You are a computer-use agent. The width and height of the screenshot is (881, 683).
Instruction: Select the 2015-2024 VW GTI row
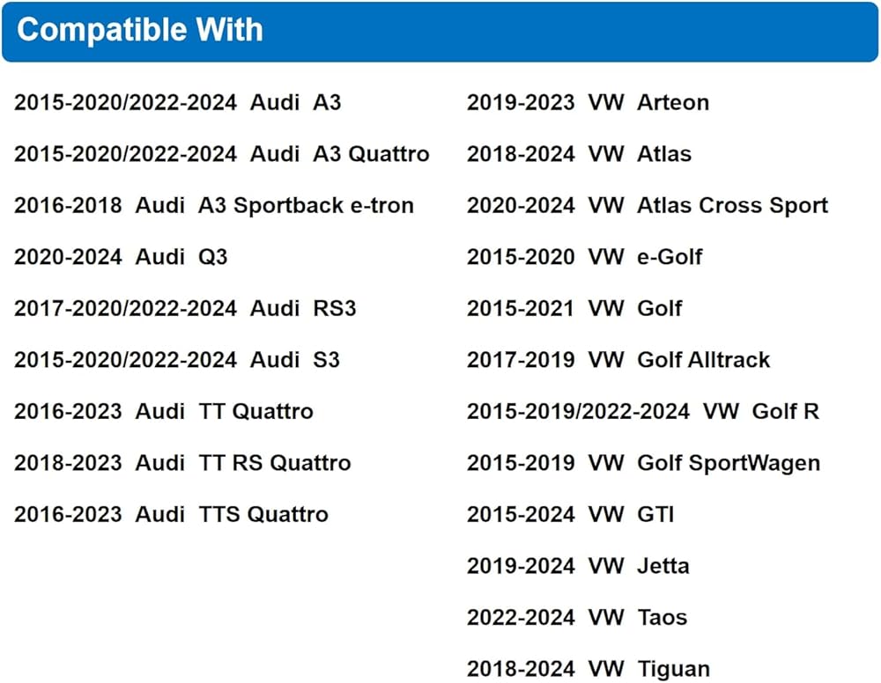point(570,514)
